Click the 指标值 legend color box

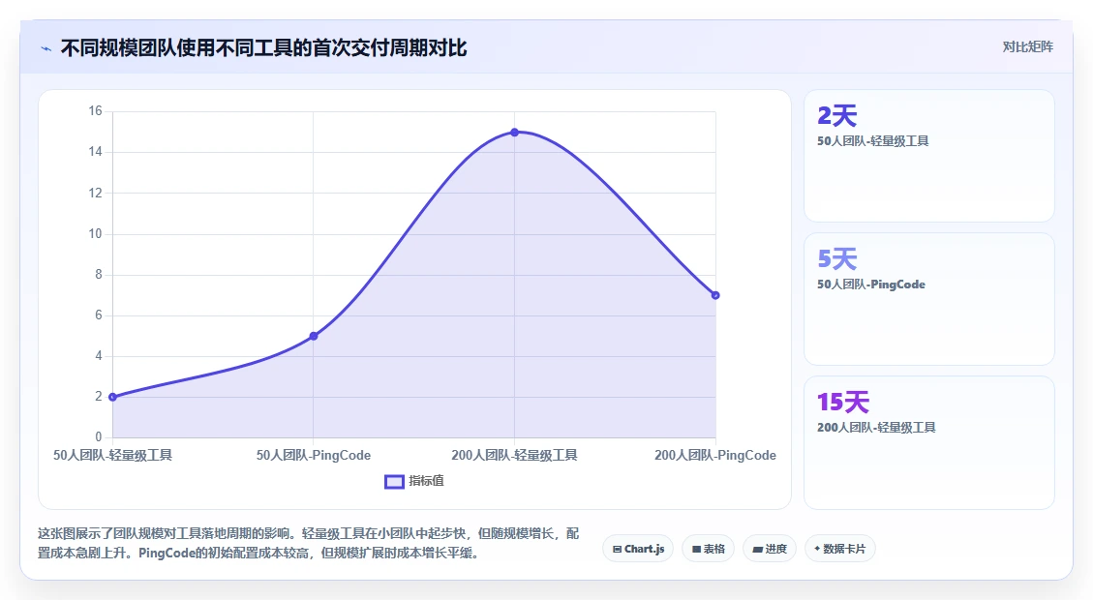[395, 482]
